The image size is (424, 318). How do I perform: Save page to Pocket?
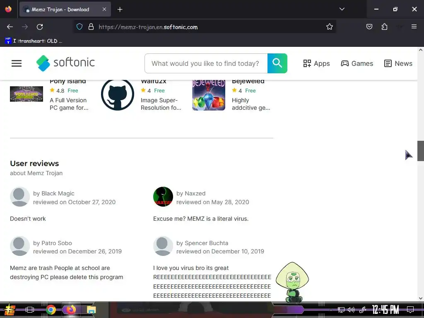(x=369, y=27)
